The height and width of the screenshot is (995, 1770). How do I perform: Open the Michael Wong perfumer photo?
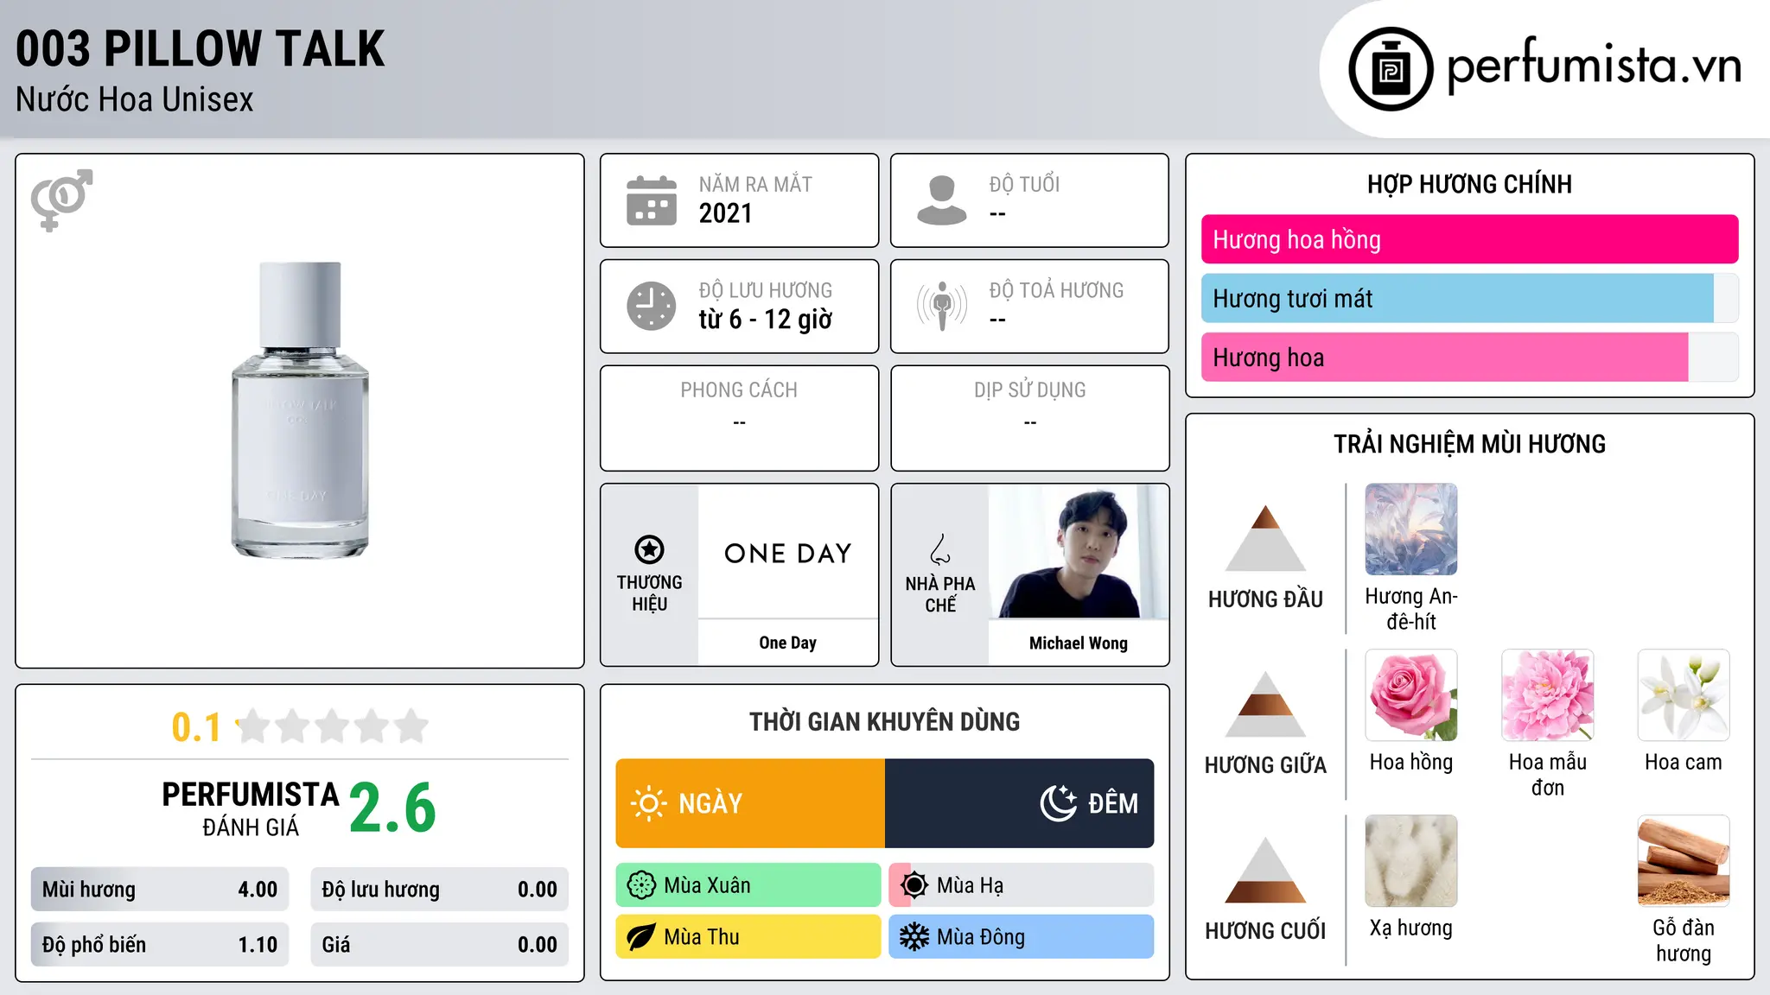click(1079, 552)
